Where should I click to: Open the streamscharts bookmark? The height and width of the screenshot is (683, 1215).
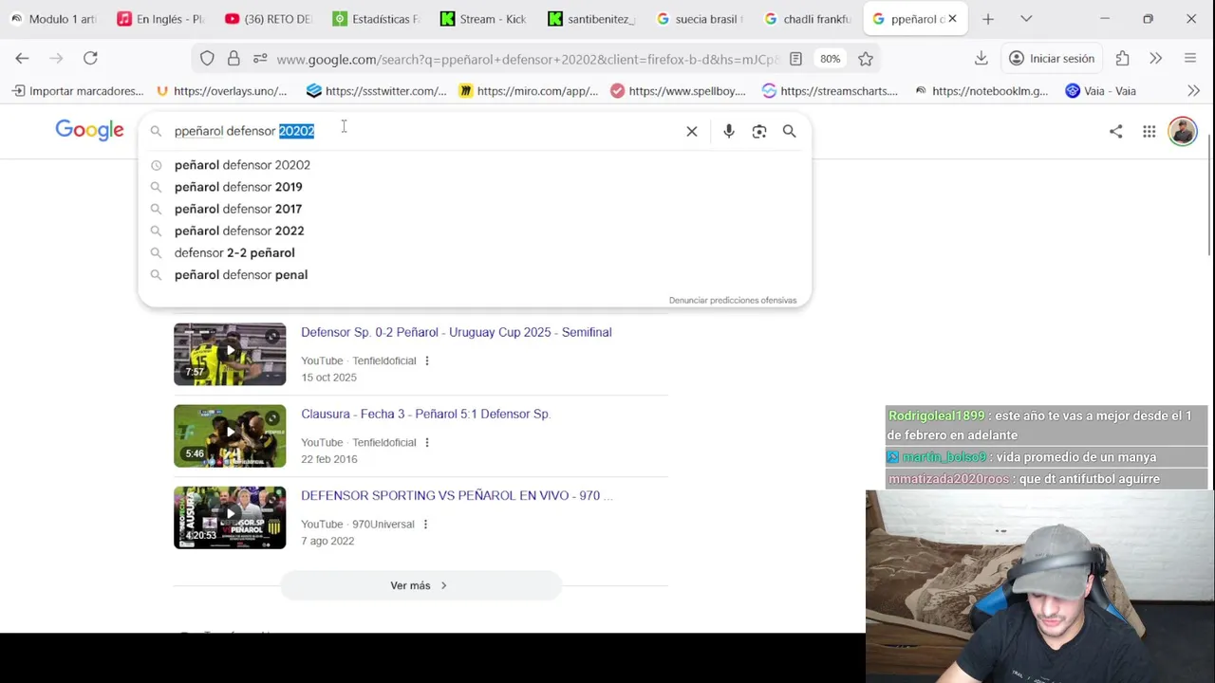tap(831, 91)
